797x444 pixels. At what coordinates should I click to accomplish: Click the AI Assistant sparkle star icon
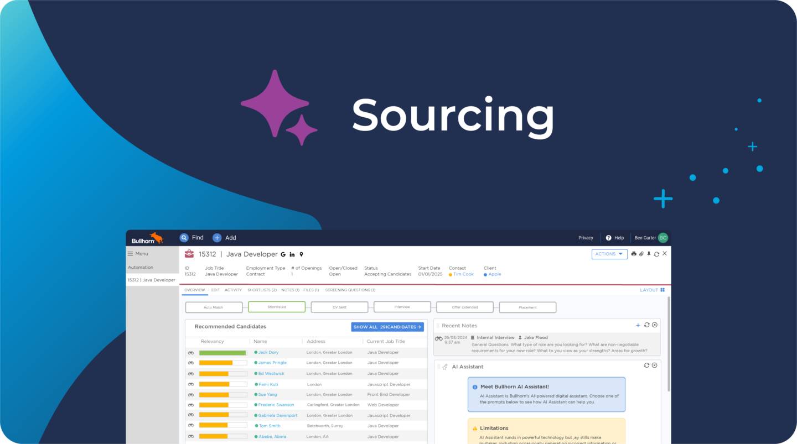click(445, 367)
